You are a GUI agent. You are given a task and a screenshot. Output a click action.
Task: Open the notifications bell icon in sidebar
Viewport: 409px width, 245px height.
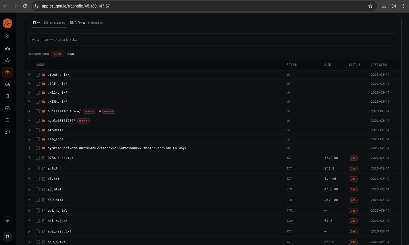[7, 120]
